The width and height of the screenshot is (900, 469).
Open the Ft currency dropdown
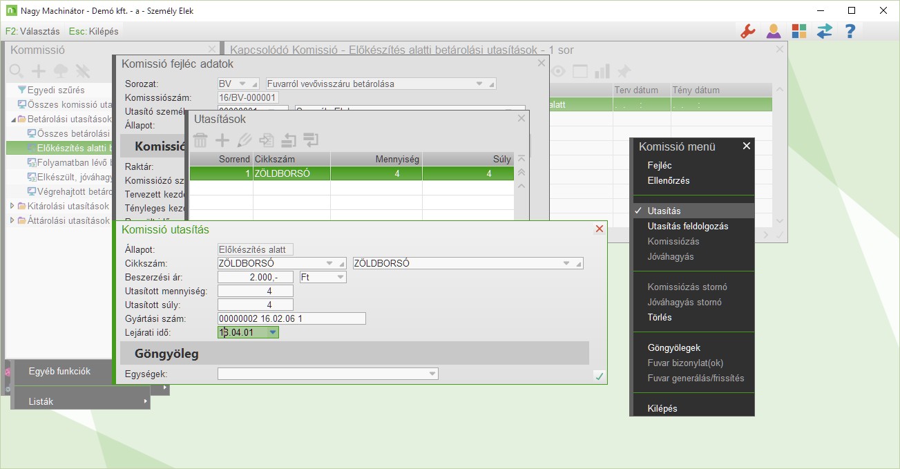[x=340, y=277]
